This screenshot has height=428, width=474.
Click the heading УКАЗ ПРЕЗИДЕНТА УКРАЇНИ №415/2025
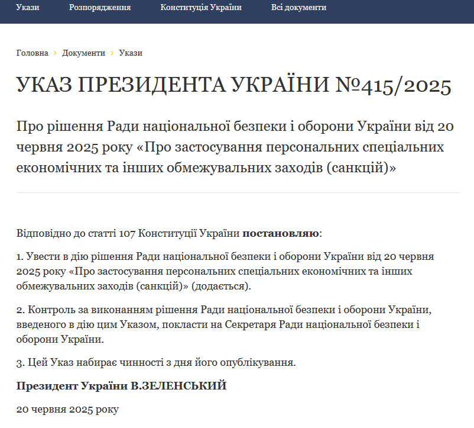[234, 86]
